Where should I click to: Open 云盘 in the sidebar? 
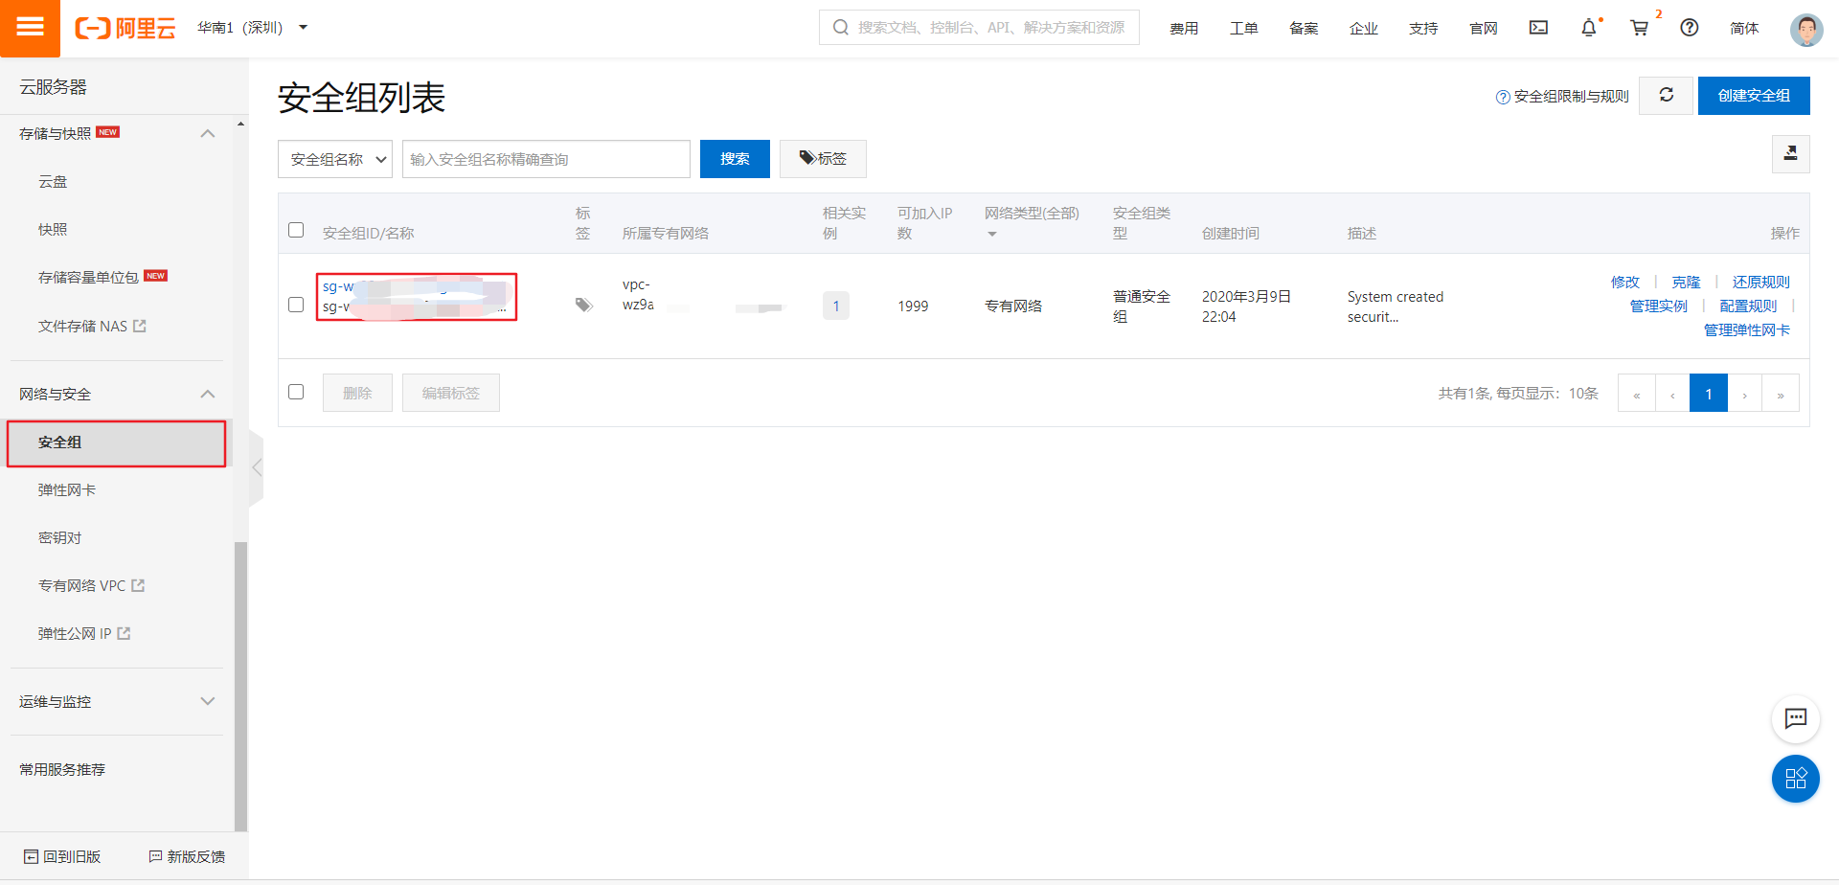(x=53, y=181)
